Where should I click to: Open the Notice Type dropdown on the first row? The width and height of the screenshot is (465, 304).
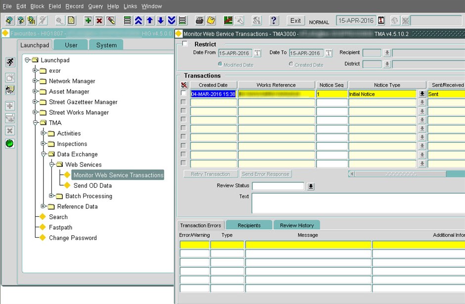tap(422, 94)
